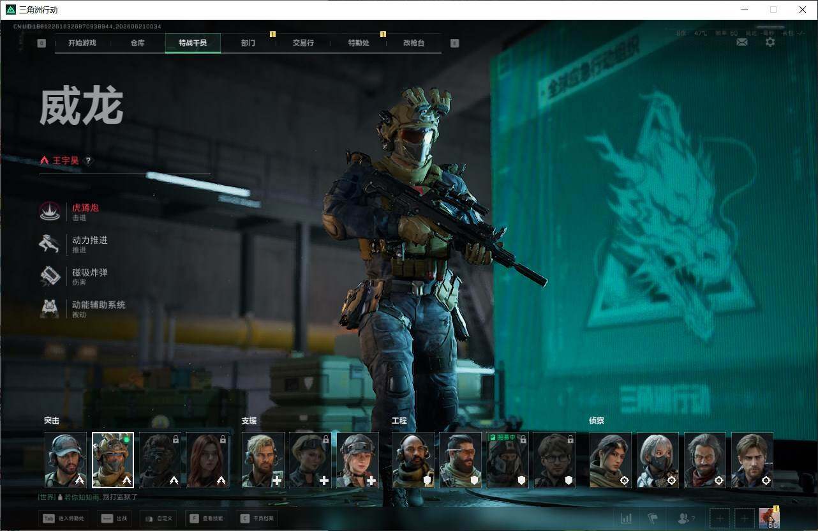Click the 王宇昊 operator name
This screenshot has height=531, width=818.
click(x=66, y=161)
